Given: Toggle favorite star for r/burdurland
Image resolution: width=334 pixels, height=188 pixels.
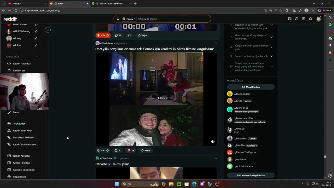Looking at the screenshot, I should [36, 24].
